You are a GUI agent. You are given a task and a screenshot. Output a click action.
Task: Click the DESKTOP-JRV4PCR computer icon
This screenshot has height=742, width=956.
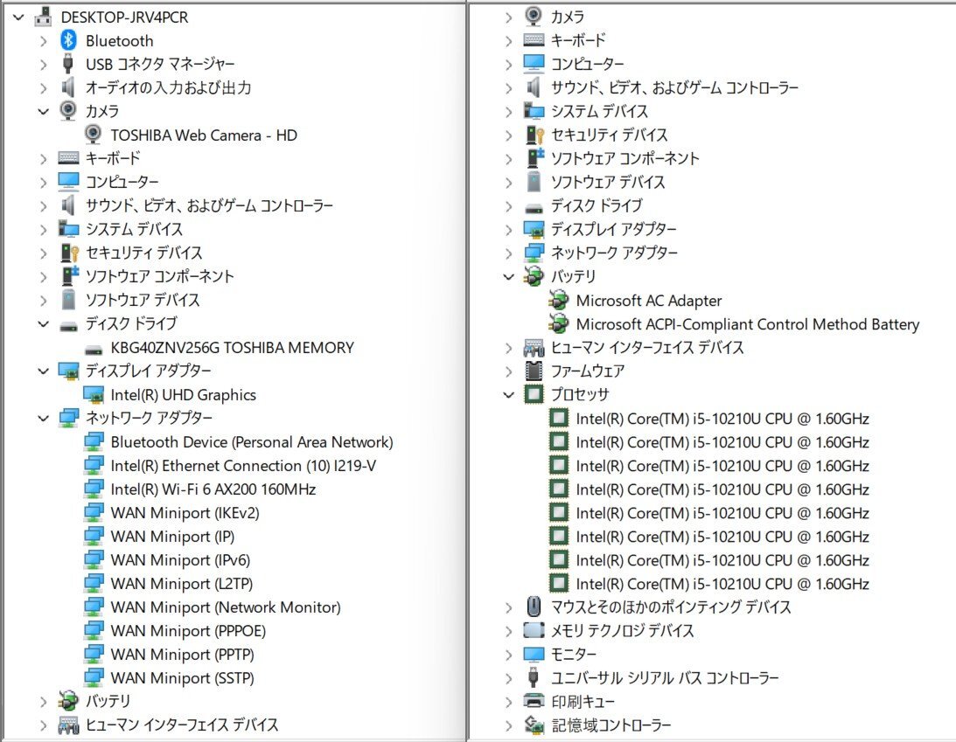(43, 17)
